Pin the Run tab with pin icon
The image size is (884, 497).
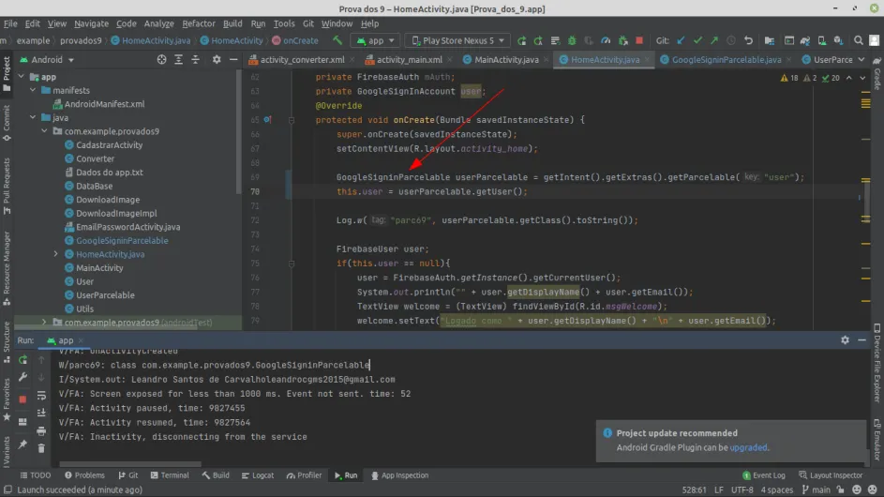click(22, 444)
